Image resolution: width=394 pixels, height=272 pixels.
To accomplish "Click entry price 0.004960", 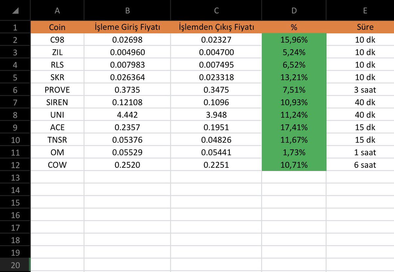I will click(127, 52).
